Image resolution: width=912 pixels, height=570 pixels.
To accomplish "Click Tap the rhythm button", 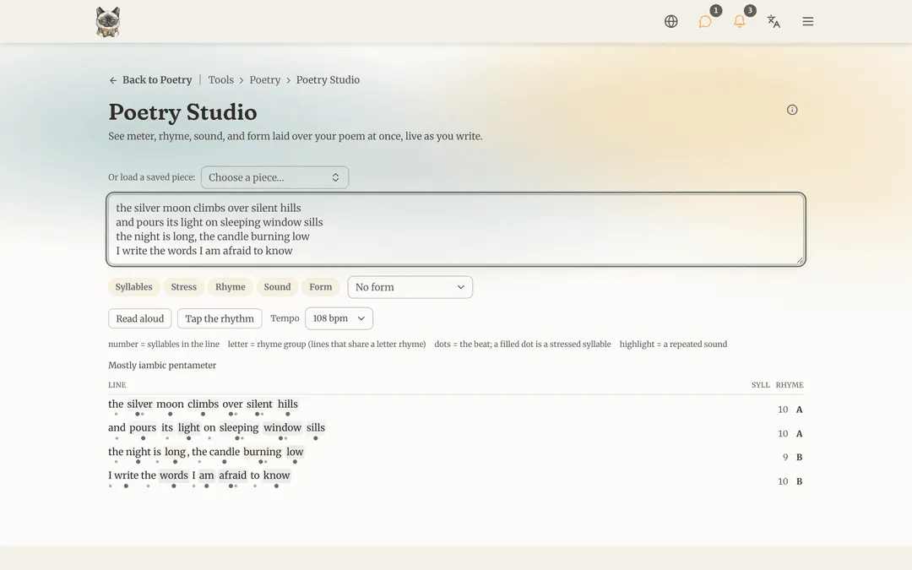I will 220,318.
